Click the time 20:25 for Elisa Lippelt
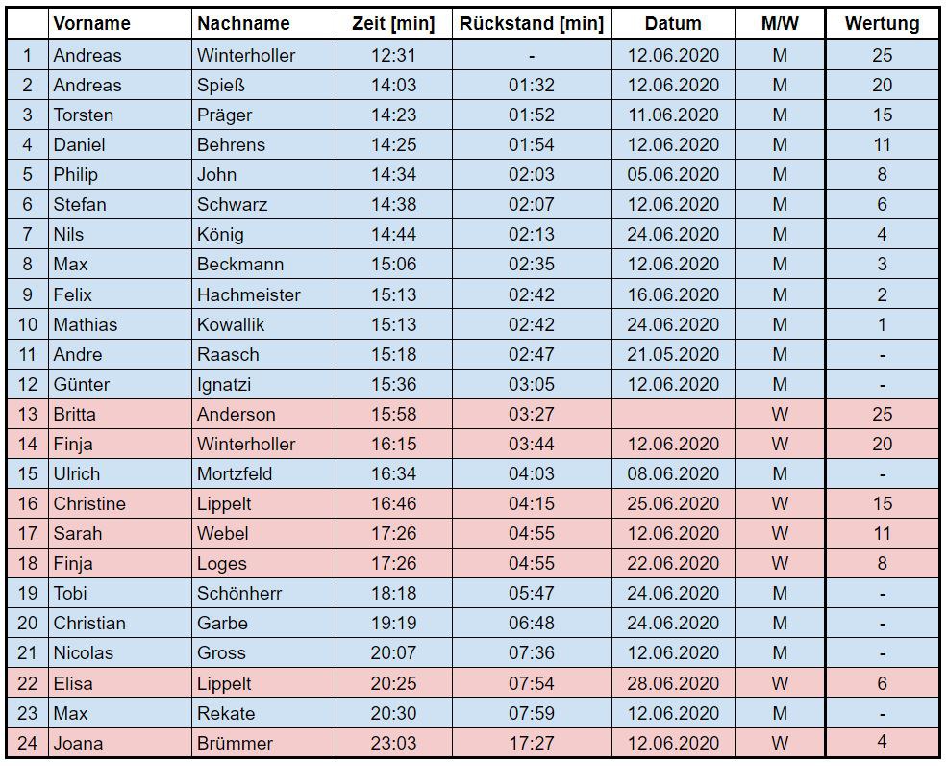This screenshot has width=947, height=766. [394, 683]
